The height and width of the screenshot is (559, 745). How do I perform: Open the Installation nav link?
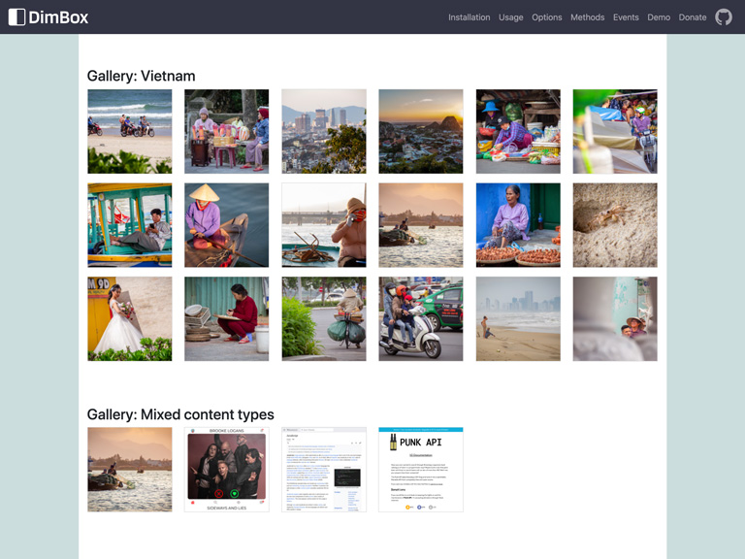click(469, 17)
